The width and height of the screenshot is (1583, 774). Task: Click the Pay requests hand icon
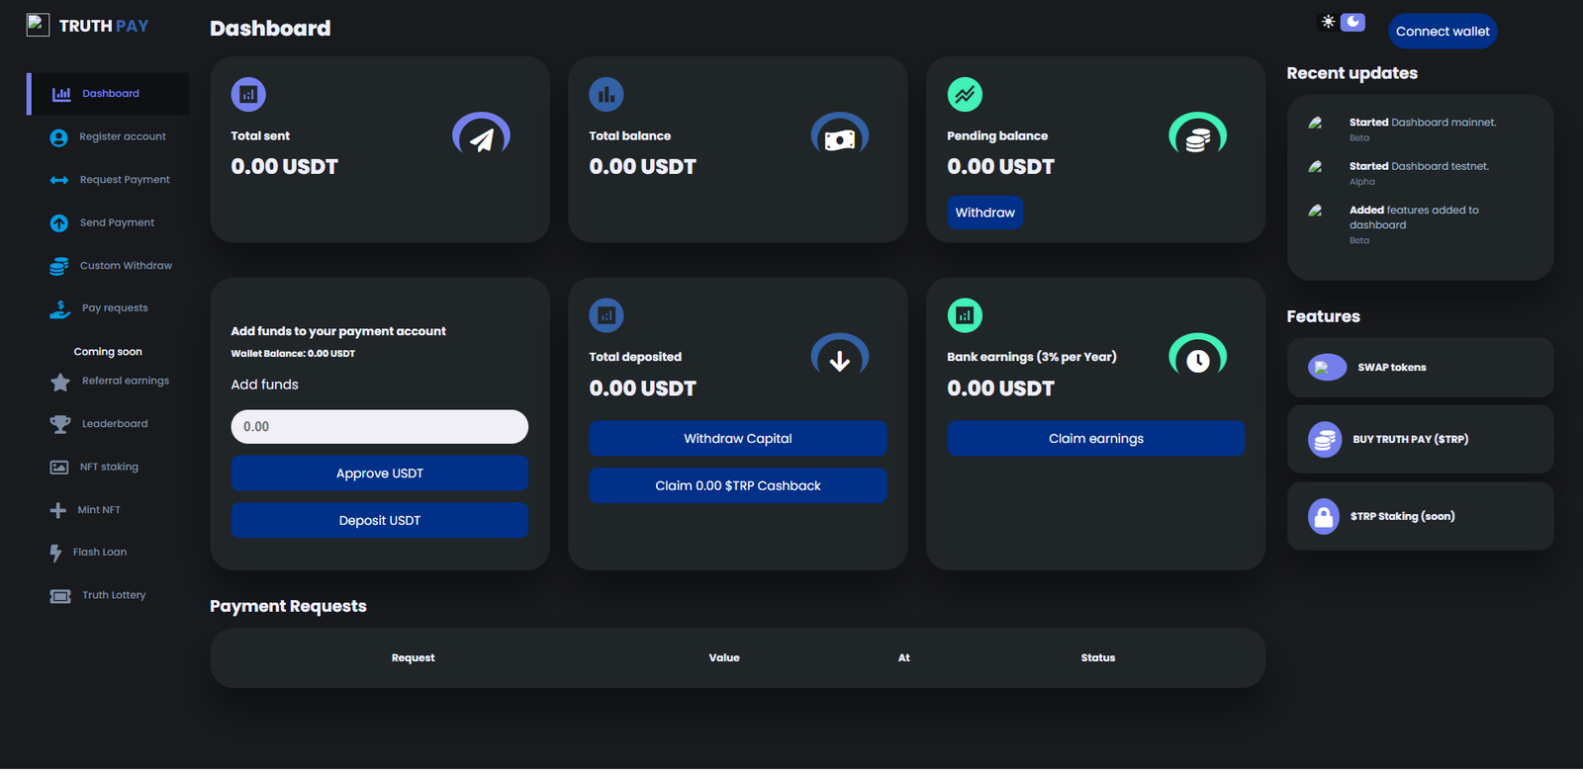coord(60,309)
